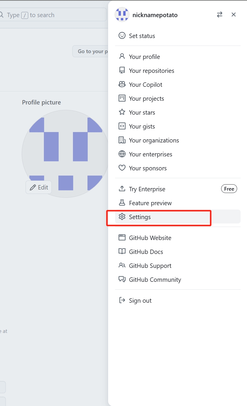Choose Try Enterprise menu entry
The image size is (247, 406).
[147, 189]
